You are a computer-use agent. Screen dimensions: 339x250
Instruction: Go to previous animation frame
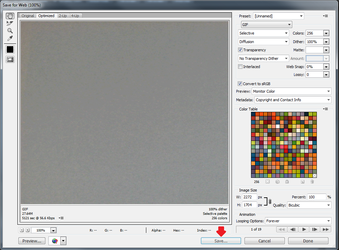click(293, 229)
